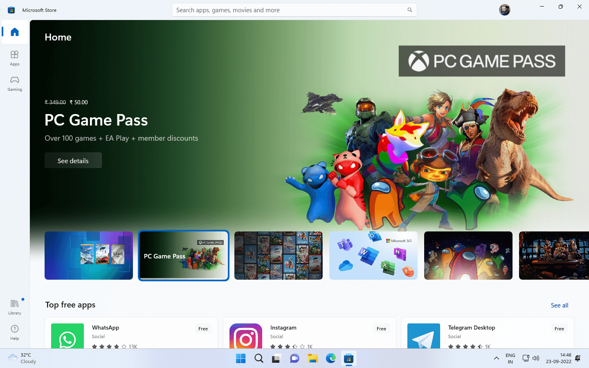Select the partially visible last carousel thumbnail
This screenshot has height=368, width=589.
tap(554, 256)
